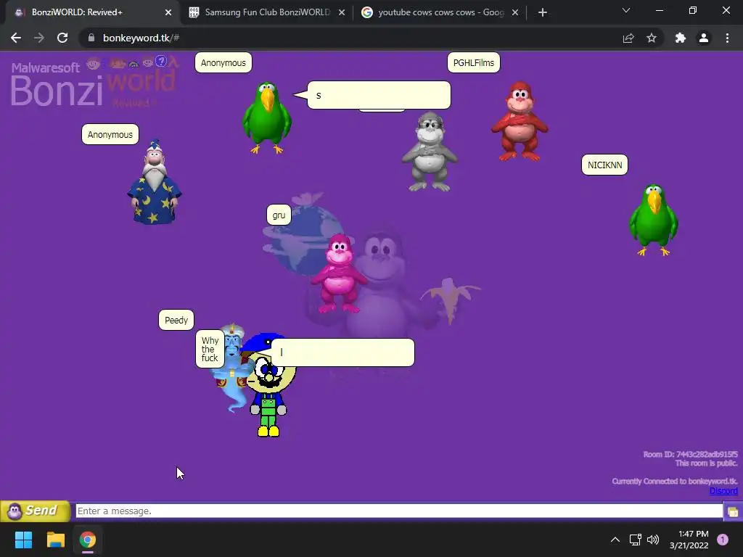Click the gru name tag
The height and width of the screenshot is (557, 743).
(x=279, y=215)
